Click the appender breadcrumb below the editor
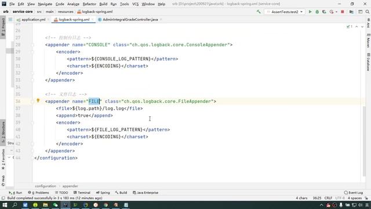This screenshot has width=371, height=209. tap(70, 186)
